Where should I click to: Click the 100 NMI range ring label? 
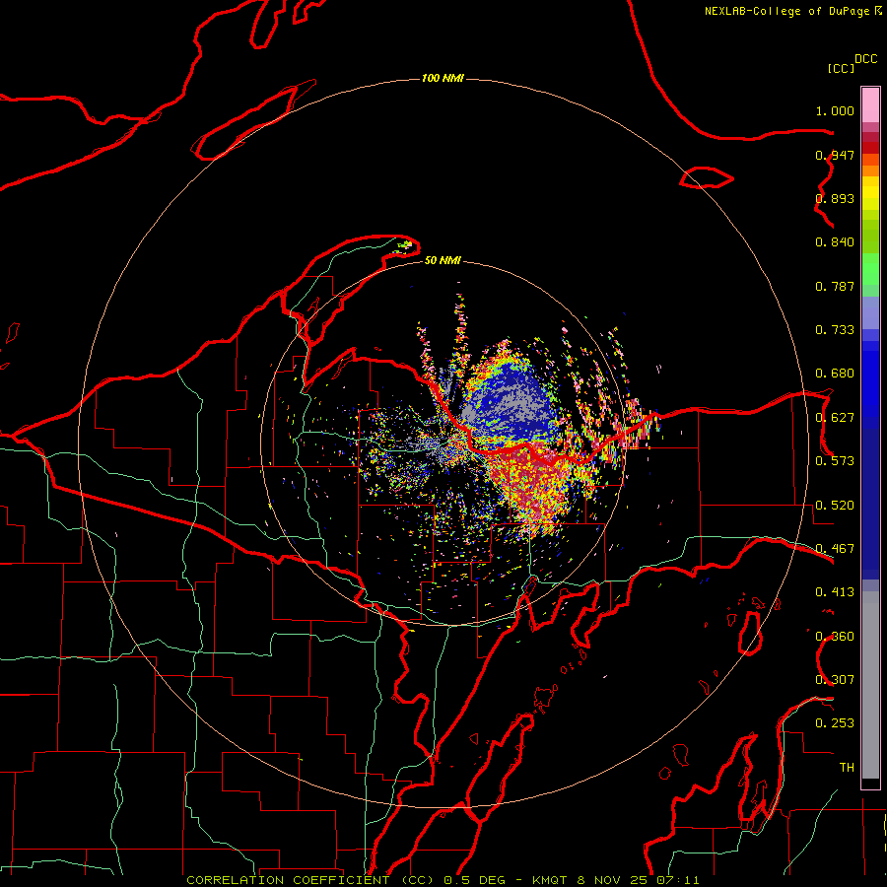tap(443, 78)
